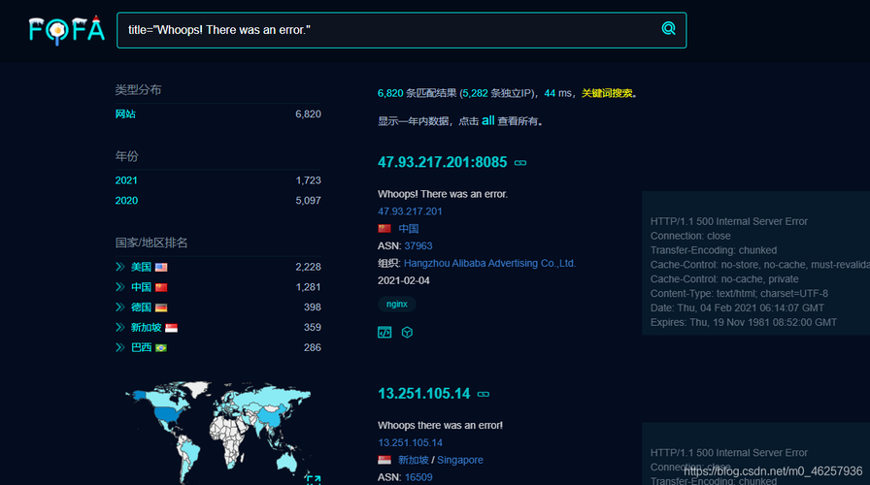870x485 pixels.
Task: Click the count 1,281 for 中国
Action: tap(308, 286)
